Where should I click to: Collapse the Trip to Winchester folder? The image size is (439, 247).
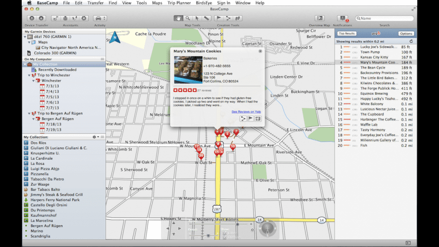(x=29, y=75)
